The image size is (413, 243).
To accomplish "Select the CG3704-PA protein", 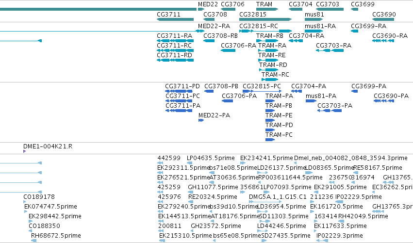I will [309, 86].
